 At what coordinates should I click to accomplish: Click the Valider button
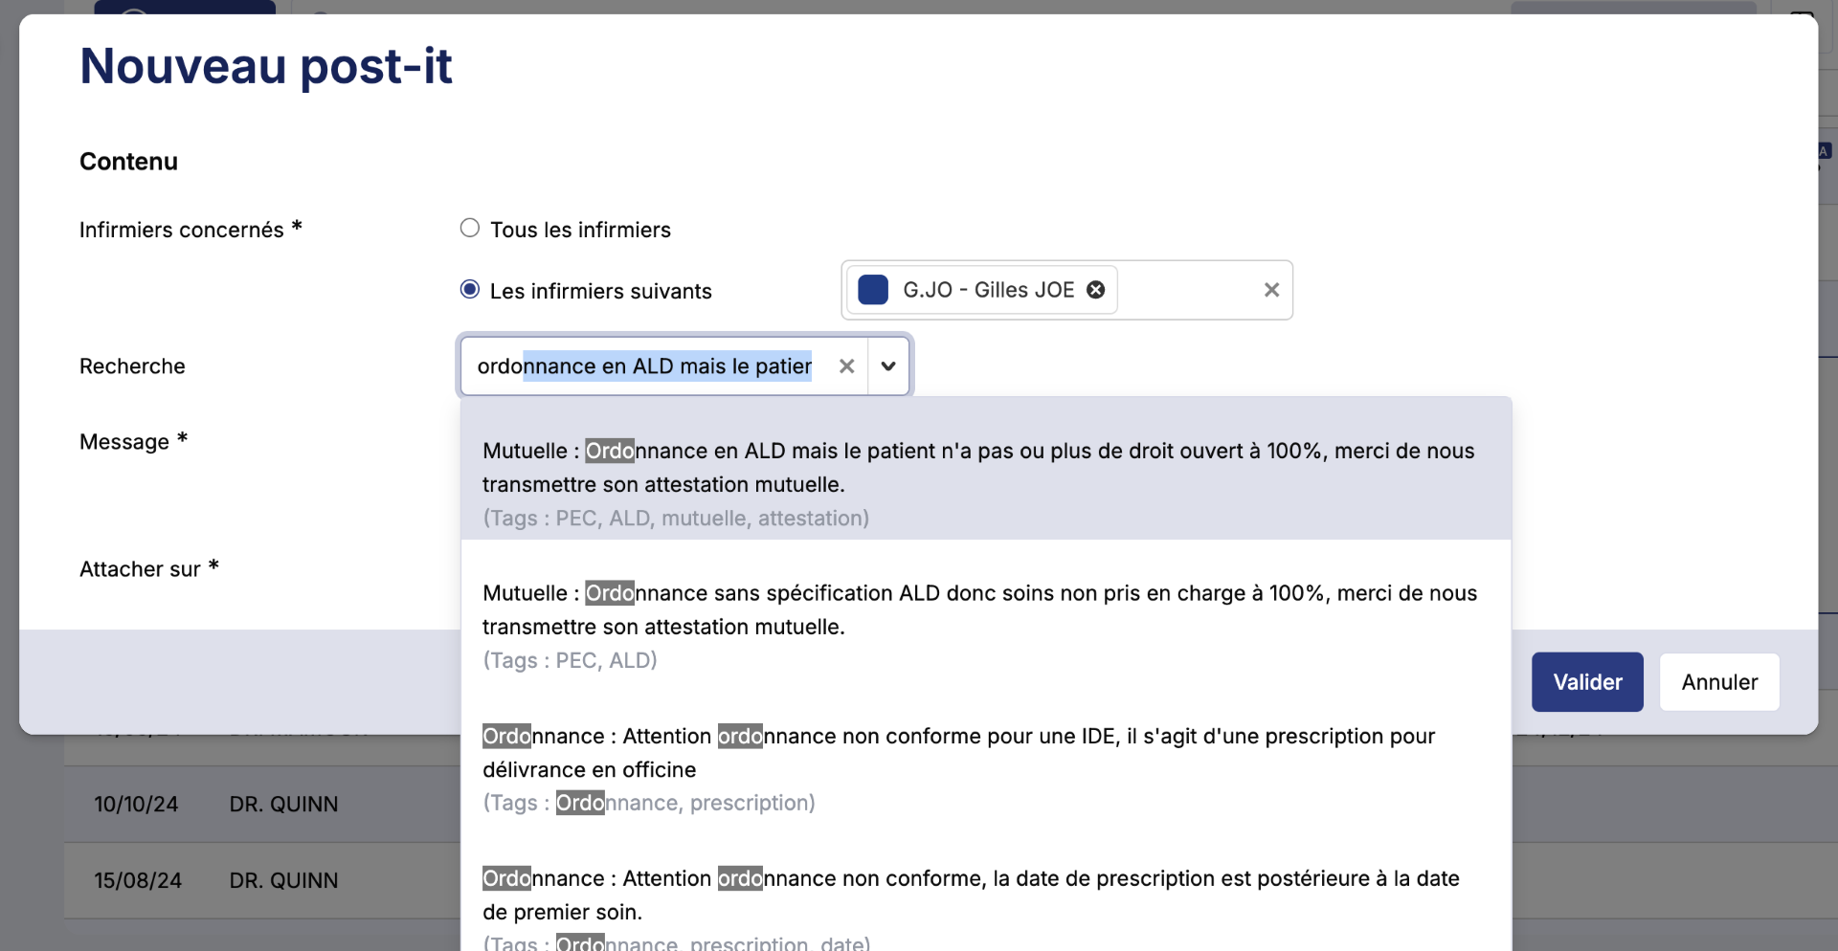[1587, 682]
